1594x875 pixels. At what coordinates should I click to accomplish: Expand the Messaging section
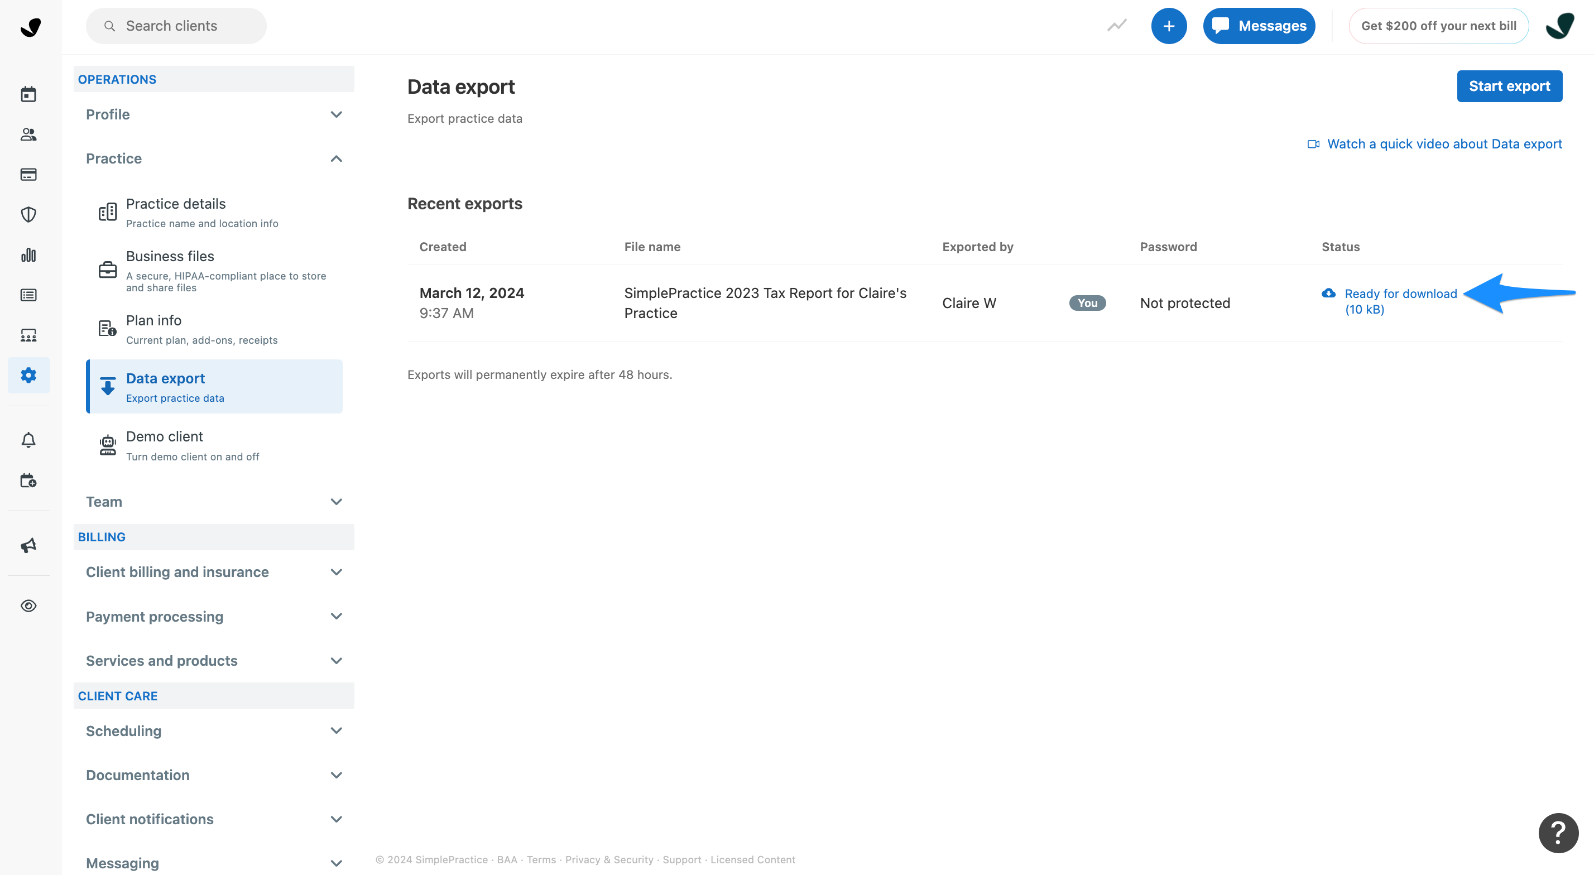(x=214, y=863)
